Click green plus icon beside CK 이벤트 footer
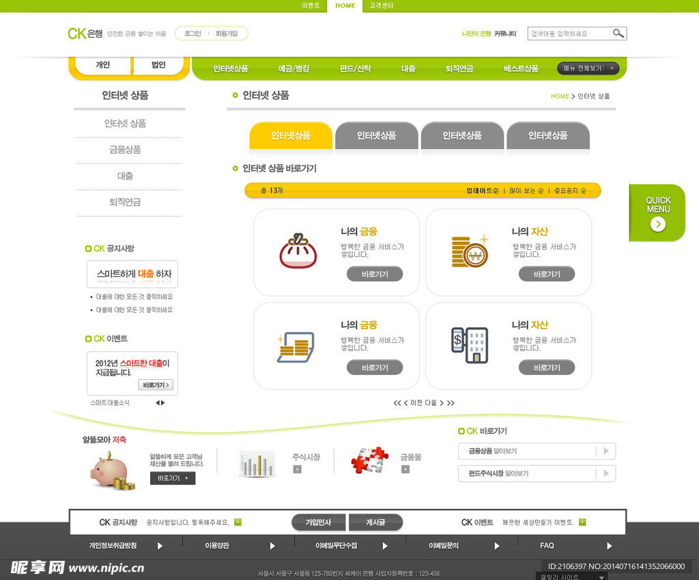The image size is (699, 580). click(x=582, y=523)
